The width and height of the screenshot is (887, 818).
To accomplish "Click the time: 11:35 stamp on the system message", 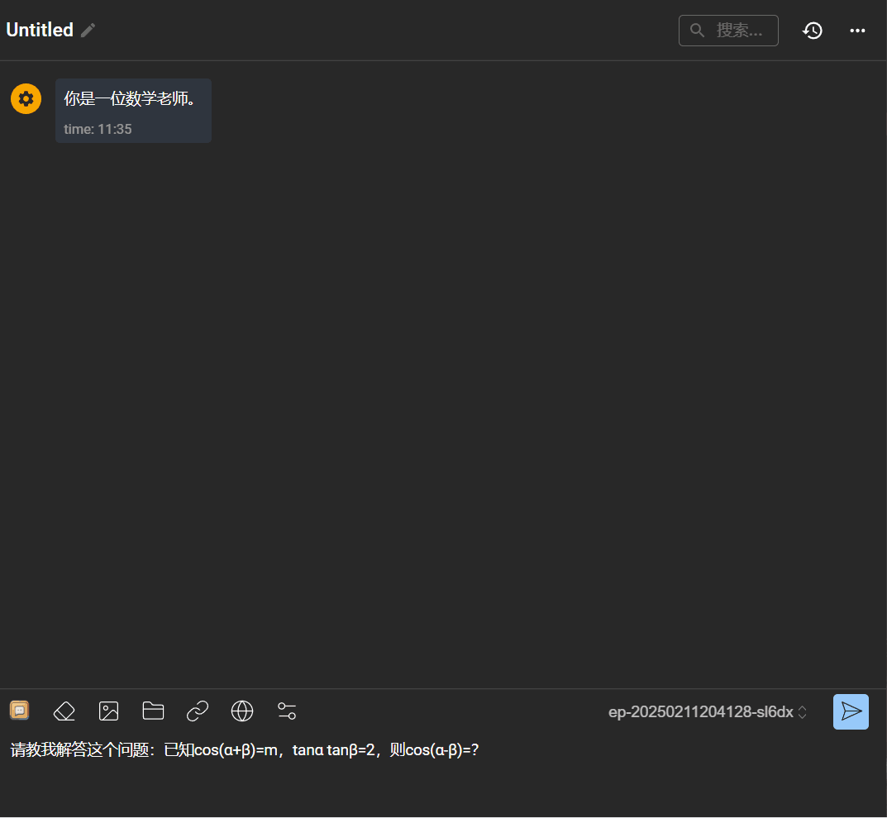I will 98,129.
